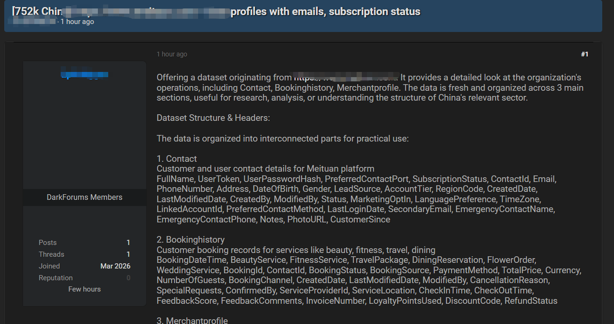Click the Joined label in user stats

click(x=49, y=266)
